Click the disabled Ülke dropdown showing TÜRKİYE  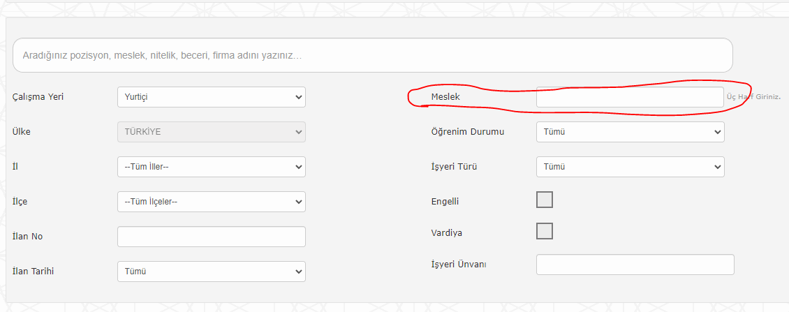pyautogui.click(x=212, y=132)
